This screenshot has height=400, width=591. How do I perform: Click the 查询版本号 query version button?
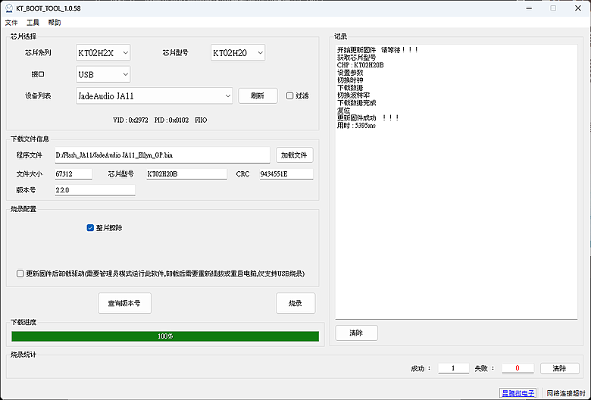124,303
